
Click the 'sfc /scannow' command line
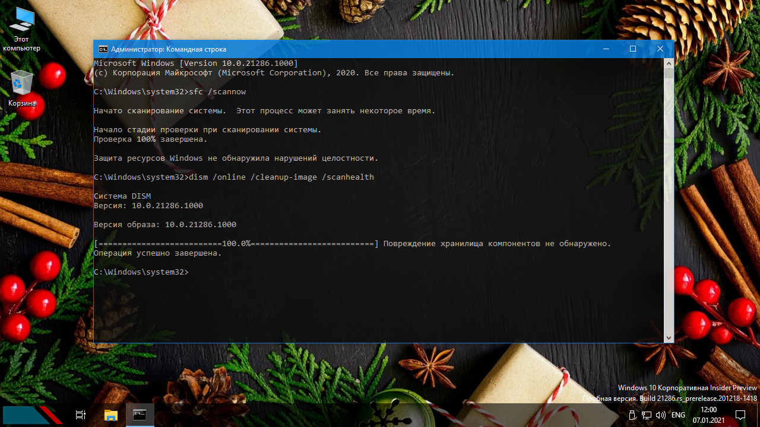[170, 92]
